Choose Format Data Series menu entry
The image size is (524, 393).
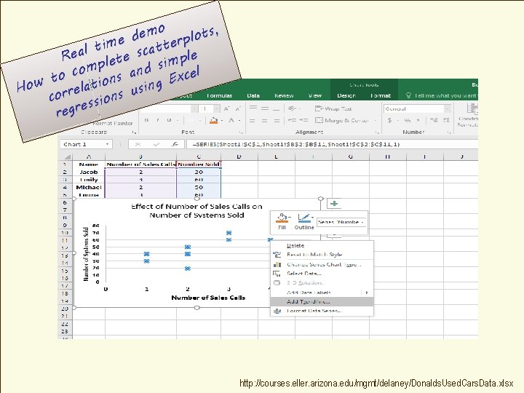[x=322, y=311]
